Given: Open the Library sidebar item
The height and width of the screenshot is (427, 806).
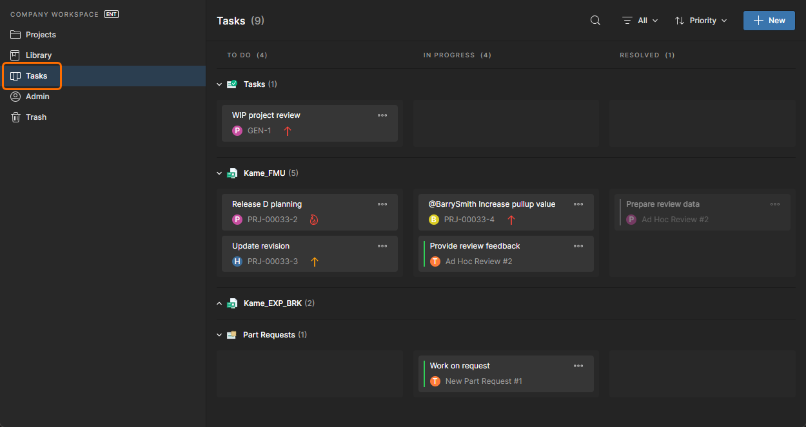Looking at the screenshot, I should click(38, 55).
